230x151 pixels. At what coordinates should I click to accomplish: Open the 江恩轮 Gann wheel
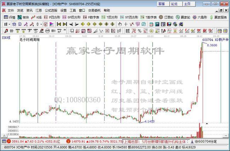[x=166, y=17]
